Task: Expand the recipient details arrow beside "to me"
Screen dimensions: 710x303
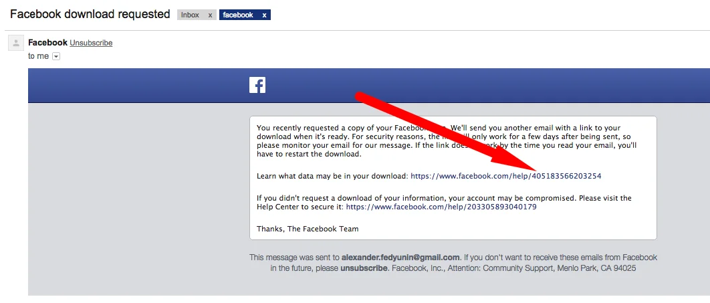Action: (56, 56)
